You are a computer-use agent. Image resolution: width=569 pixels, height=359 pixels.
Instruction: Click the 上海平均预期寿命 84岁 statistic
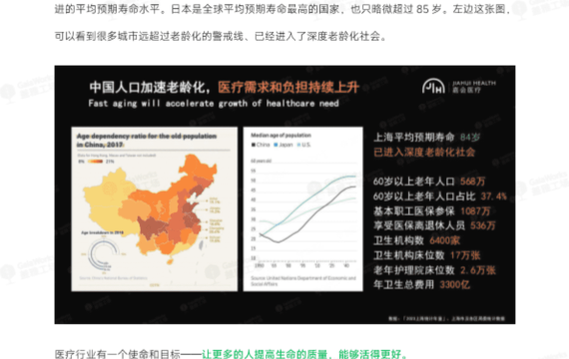pos(427,138)
